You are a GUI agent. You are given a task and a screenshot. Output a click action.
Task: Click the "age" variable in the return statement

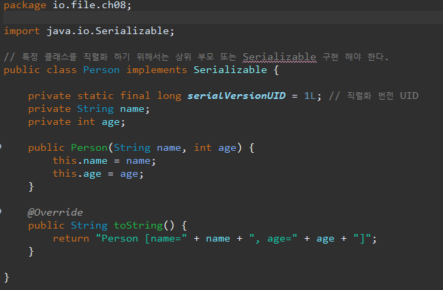[x=325, y=240]
